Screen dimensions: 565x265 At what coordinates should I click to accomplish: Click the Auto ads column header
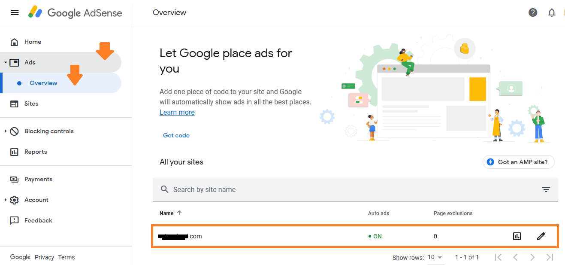point(378,213)
